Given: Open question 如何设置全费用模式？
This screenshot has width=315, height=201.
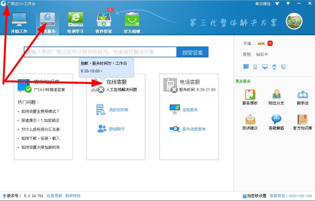Looking at the screenshot, I should point(40,111).
